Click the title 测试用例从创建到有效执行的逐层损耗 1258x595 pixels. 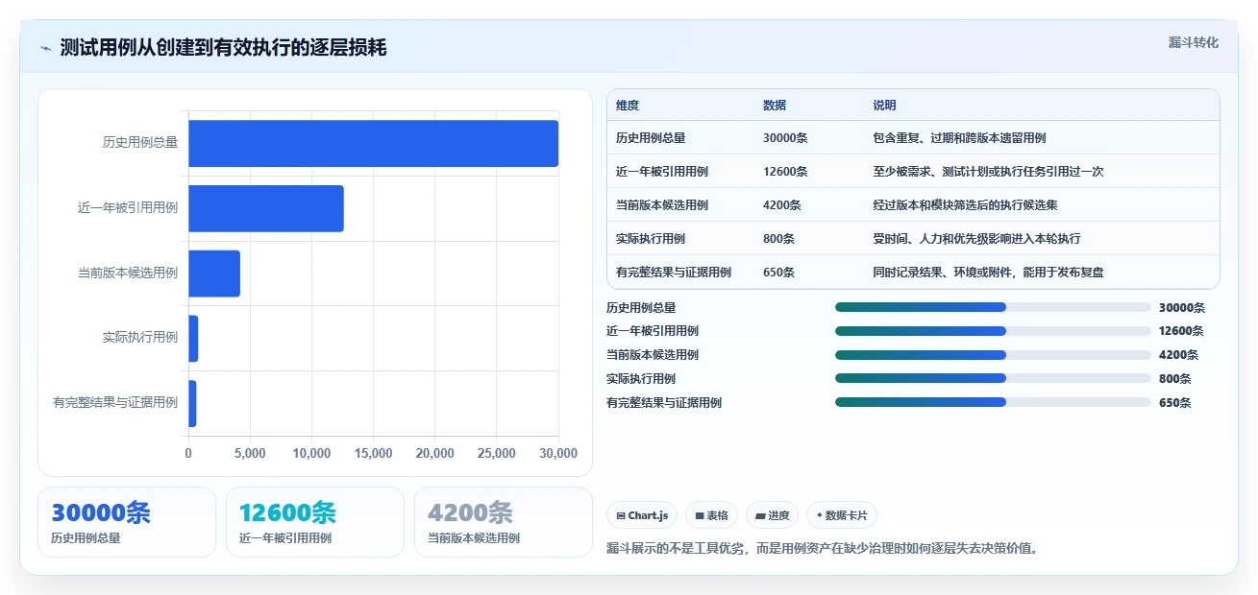tap(223, 48)
